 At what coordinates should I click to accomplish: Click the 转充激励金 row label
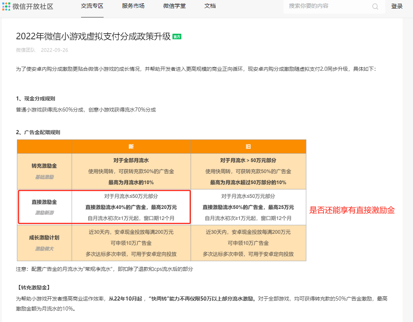44,166
